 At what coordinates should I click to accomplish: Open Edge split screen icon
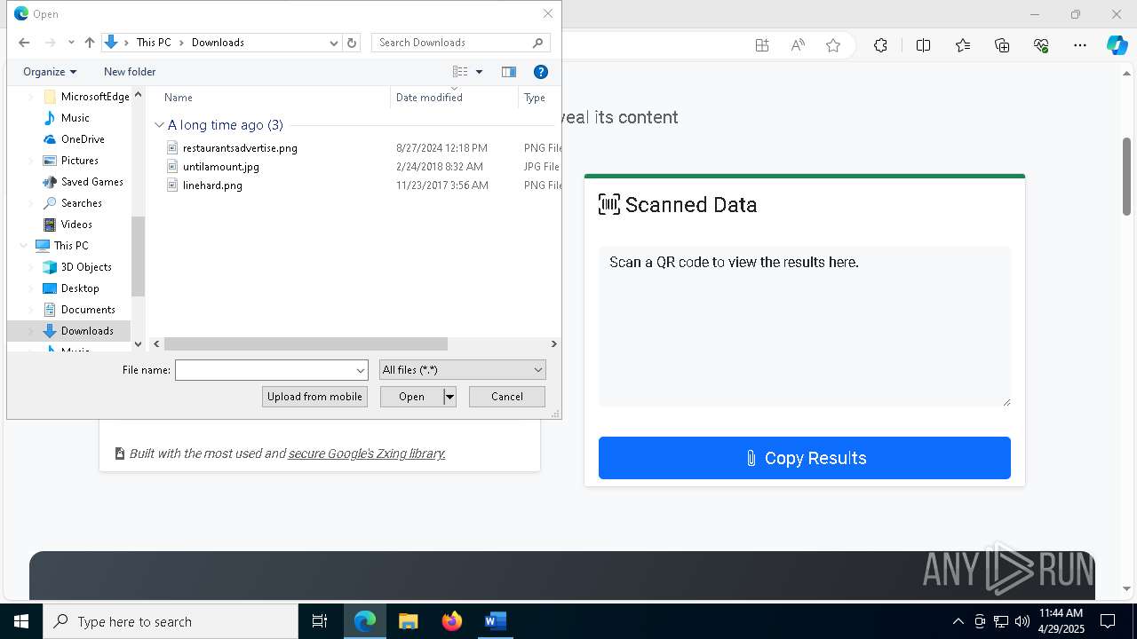(x=923, y=45)
